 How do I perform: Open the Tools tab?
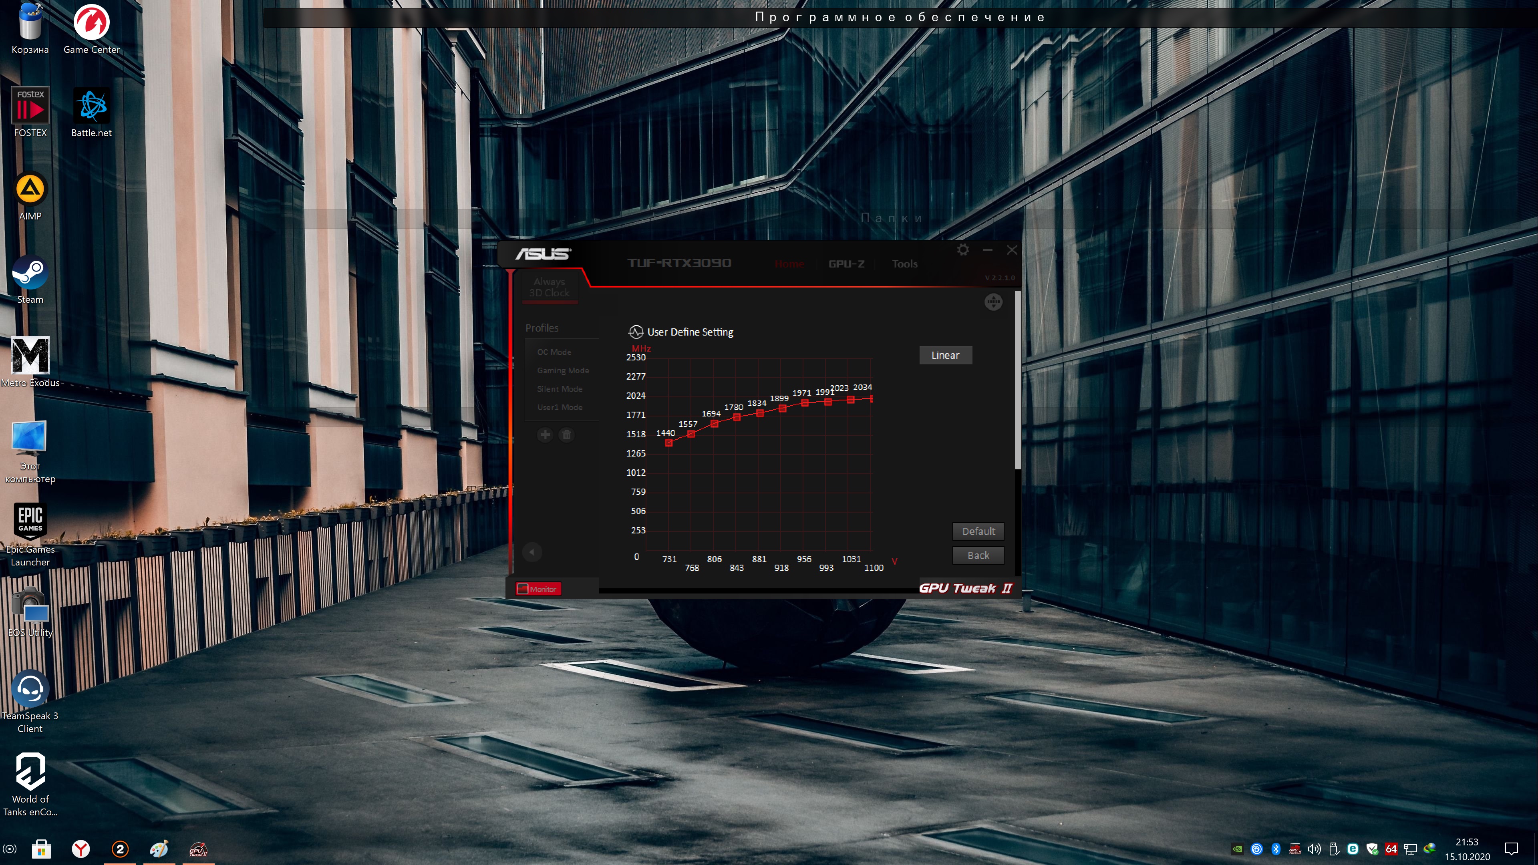(x=904, y=264)
